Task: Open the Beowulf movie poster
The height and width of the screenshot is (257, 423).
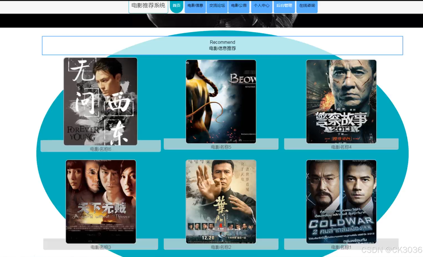Action: pos(221,101)
